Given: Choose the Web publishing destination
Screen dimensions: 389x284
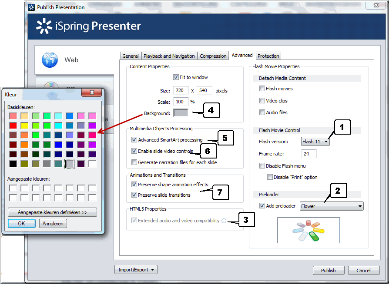Looking at the screenshot, I should point(74,60).
